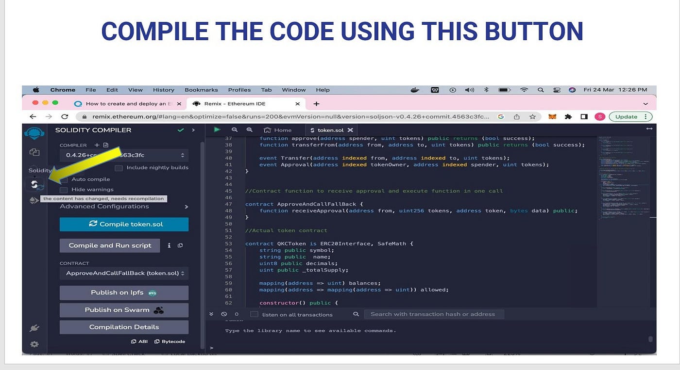680x370 pixels.
Task: Open the Chrome File menu
Action: 90,90
